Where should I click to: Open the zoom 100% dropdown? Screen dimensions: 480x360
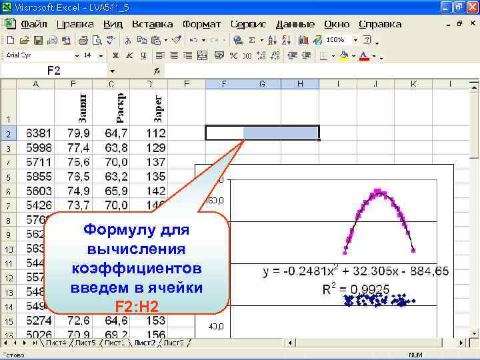point(355,40)
